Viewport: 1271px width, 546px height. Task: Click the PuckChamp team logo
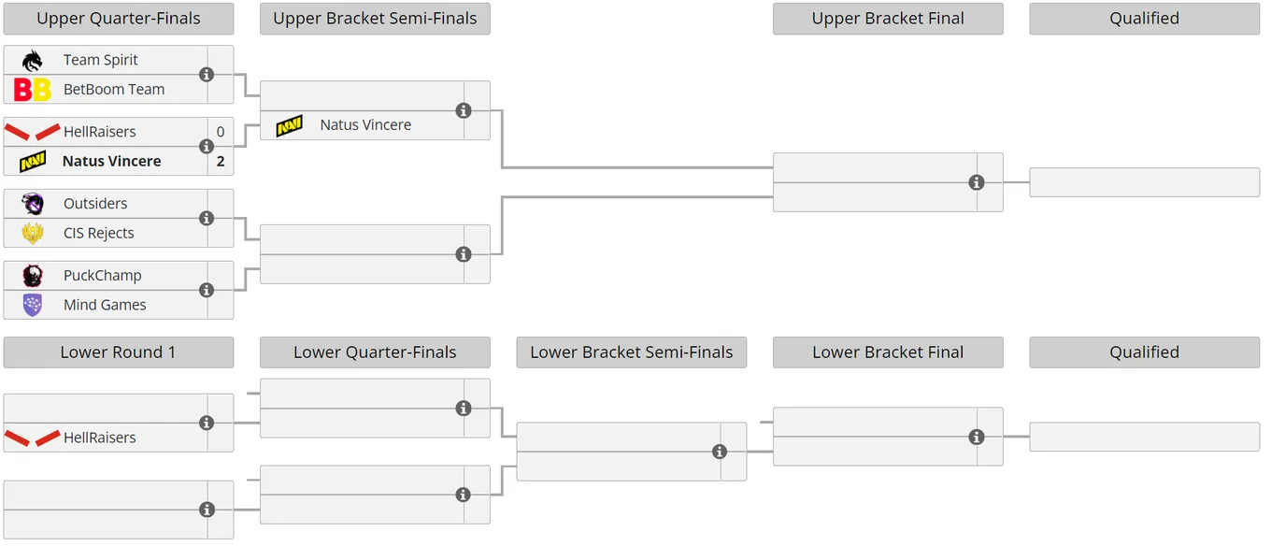click(x=33, y=276)
